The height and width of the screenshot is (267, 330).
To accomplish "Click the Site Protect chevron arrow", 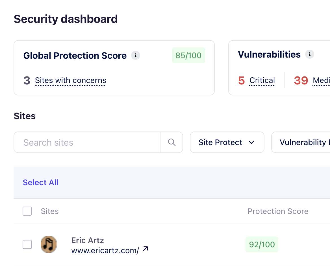I will coord(251,142).
